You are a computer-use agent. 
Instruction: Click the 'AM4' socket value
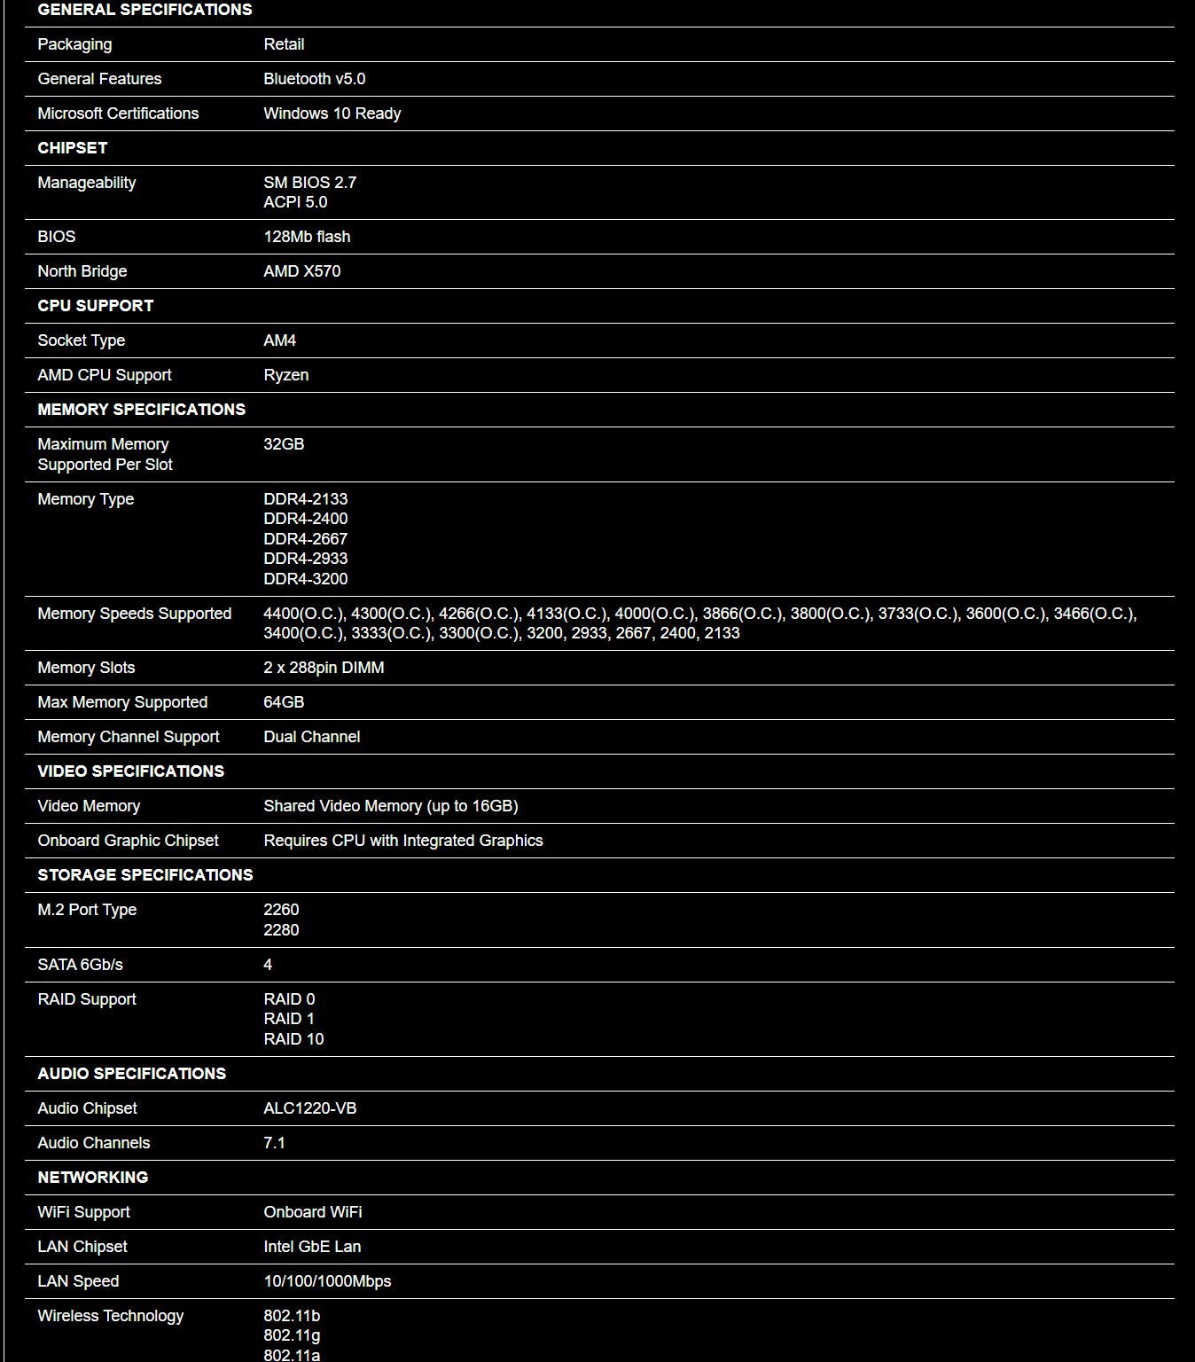[279, 340]
